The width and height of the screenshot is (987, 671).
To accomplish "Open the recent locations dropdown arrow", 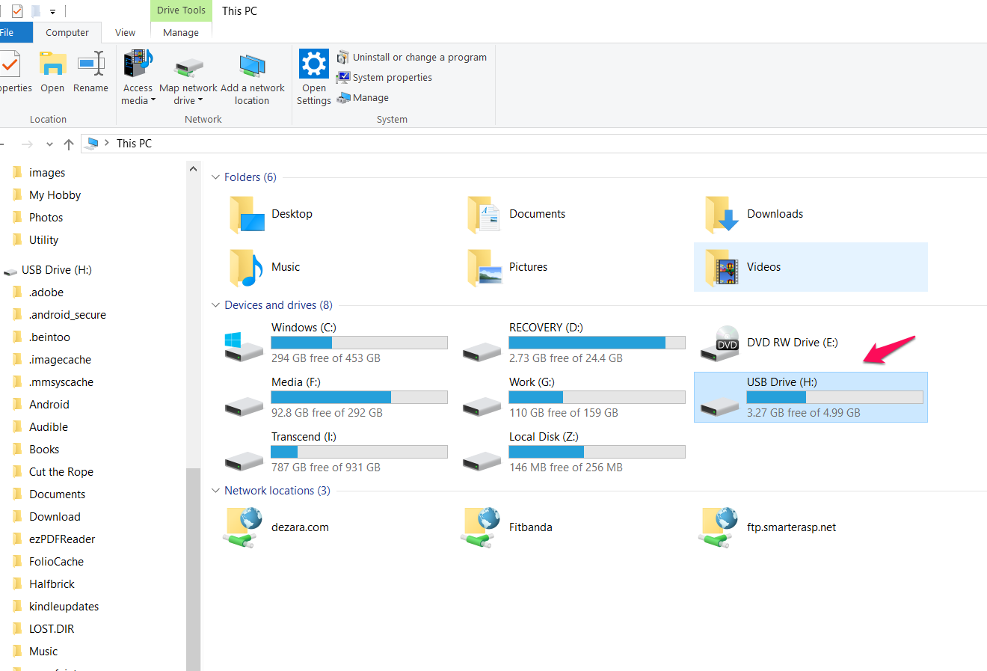I will [x=49, y=144].
